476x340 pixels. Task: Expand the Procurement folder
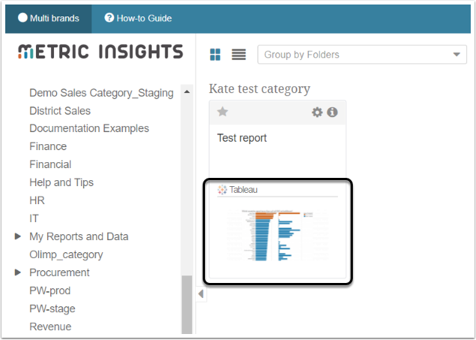(x=18, y=272)
